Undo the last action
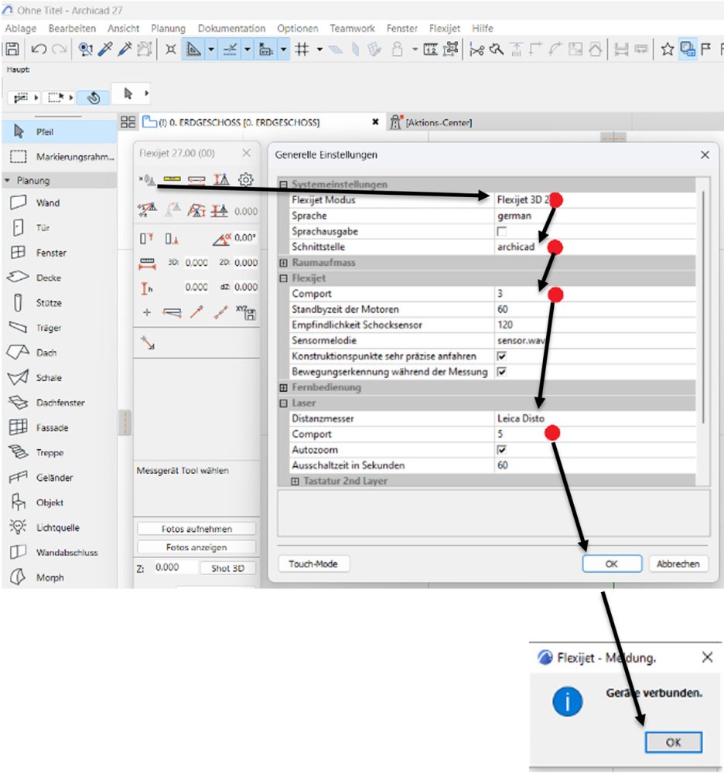Screen dimensions: 724x773 39,49
